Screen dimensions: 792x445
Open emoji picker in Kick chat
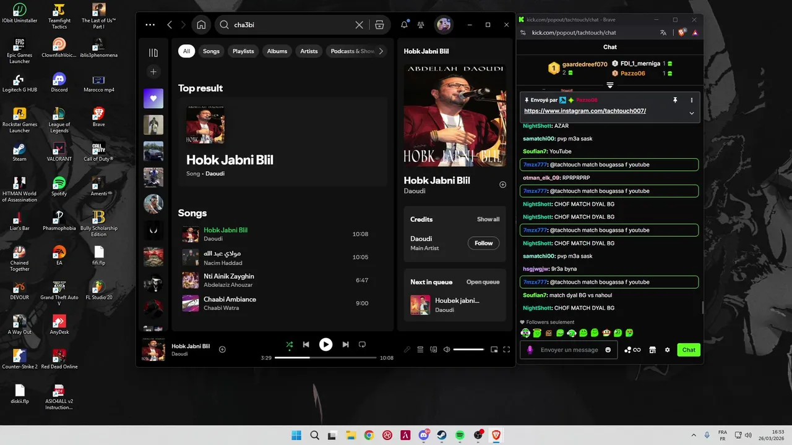tap(608, 350)
